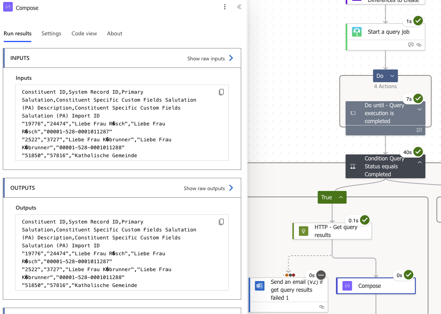The height and width of the screenshot is (314, 441).
Task: Click the link icon on Start a query job
Action: click(x=419, y=45)
